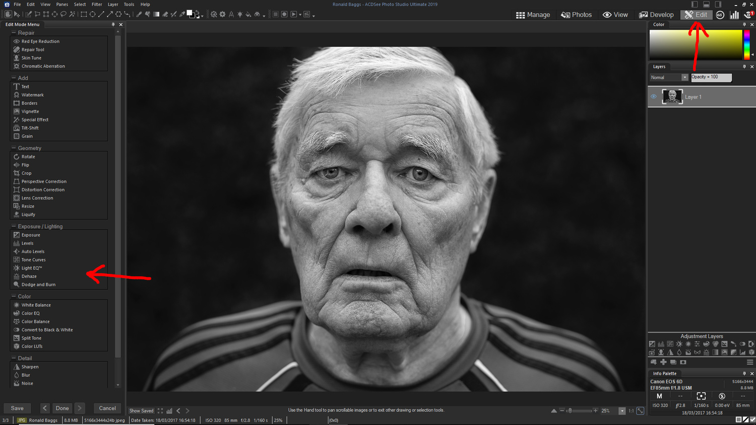Pin the Edit Mode Menu panel
The image size is (756, 425).
113,24
